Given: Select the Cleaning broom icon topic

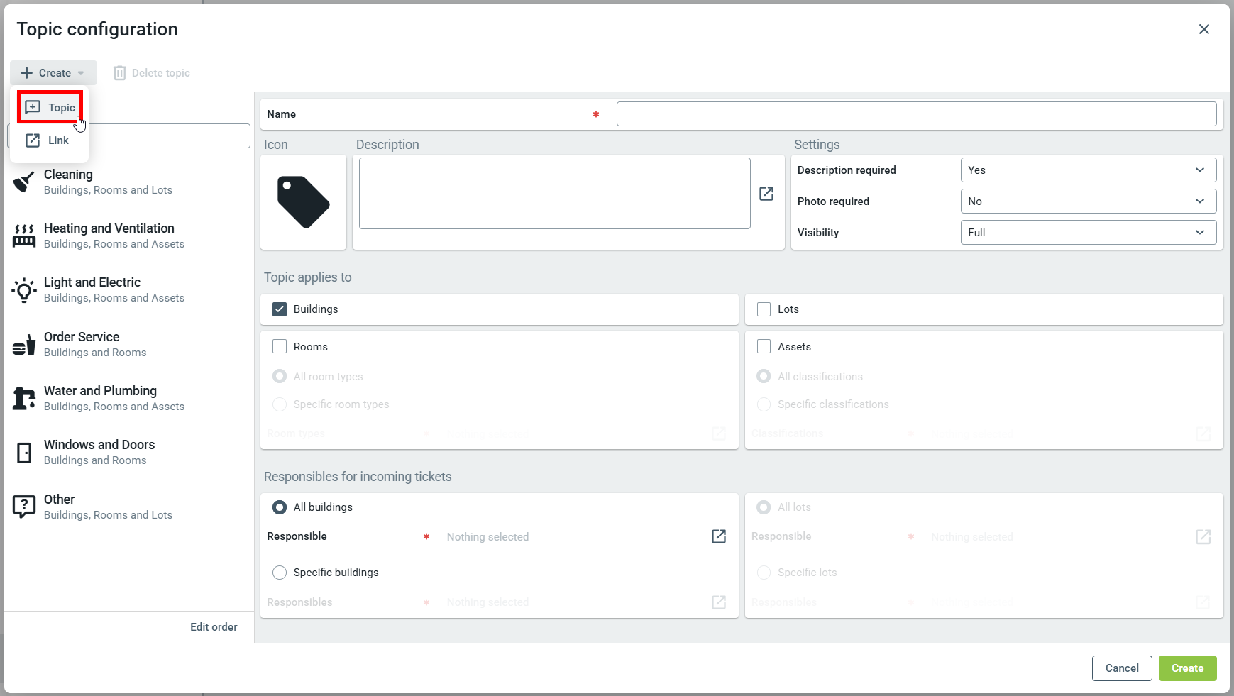Looking at the screenshot, I should pos(24,182).
